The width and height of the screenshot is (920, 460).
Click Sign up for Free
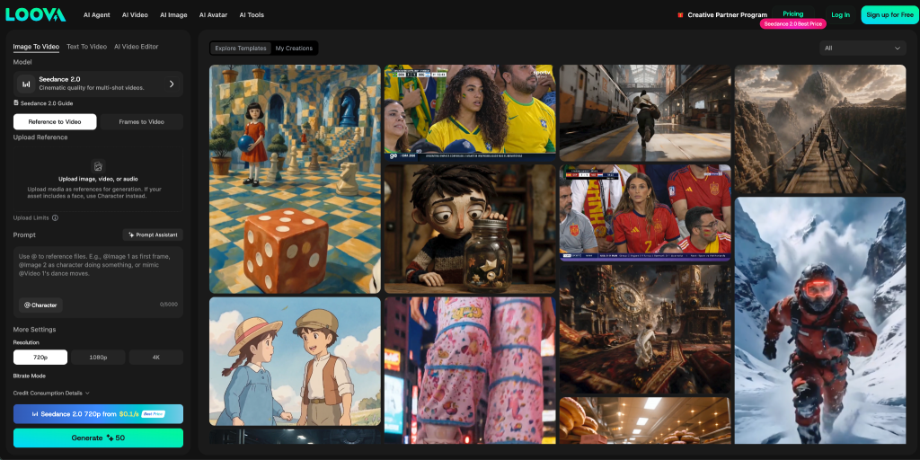click(x=889, y=15)
